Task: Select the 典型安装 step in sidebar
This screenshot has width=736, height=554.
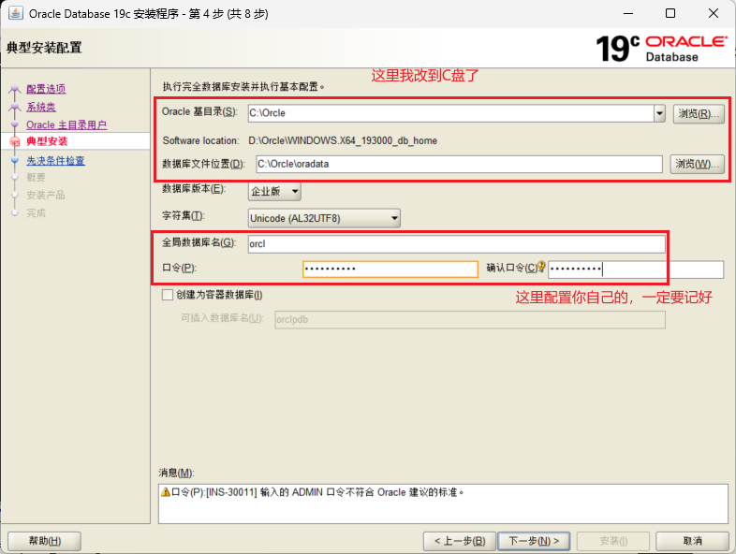Action: [47, 141]
